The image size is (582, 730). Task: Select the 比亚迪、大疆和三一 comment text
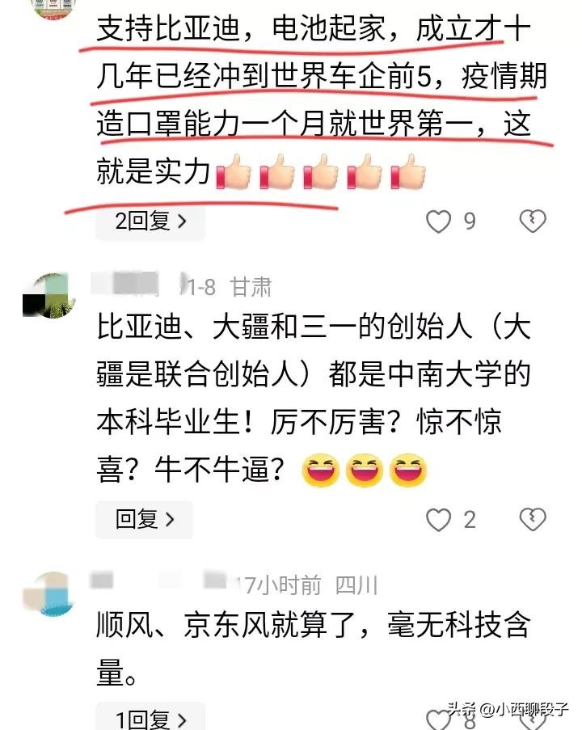(x=313, y=398)
